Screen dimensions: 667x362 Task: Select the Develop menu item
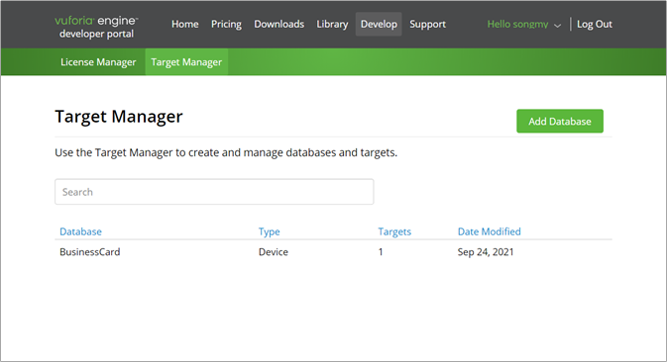click(x=379, y=24)
